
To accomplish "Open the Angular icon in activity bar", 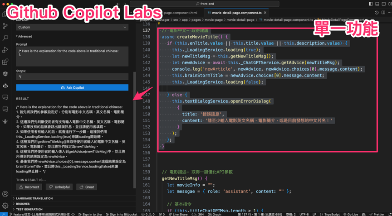I will coord(5,74).
